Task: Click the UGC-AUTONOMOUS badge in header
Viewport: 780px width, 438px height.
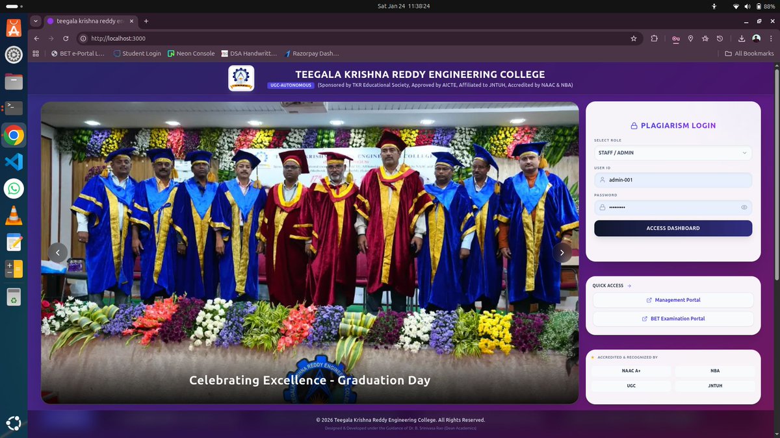Action: click(x=291, y=85)
